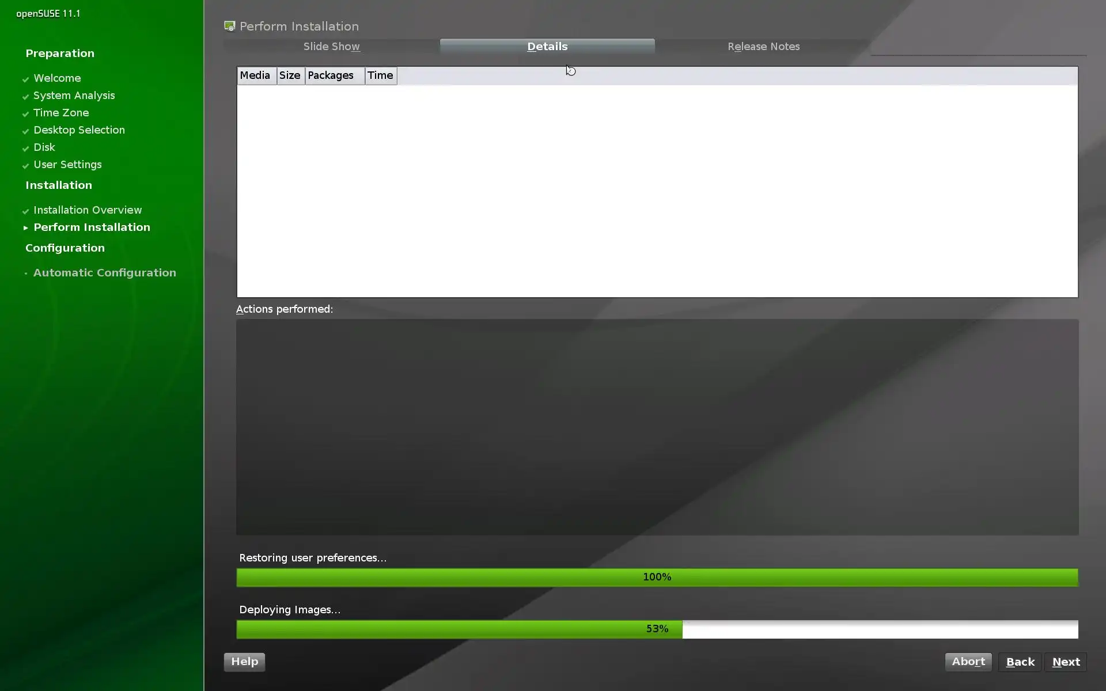This screenshot has width=1106, height=691.
Task: Click inside Actions performed log area
Action: (657, 427)
